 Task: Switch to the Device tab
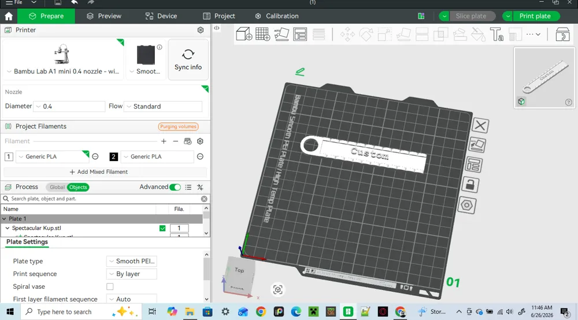161,16
